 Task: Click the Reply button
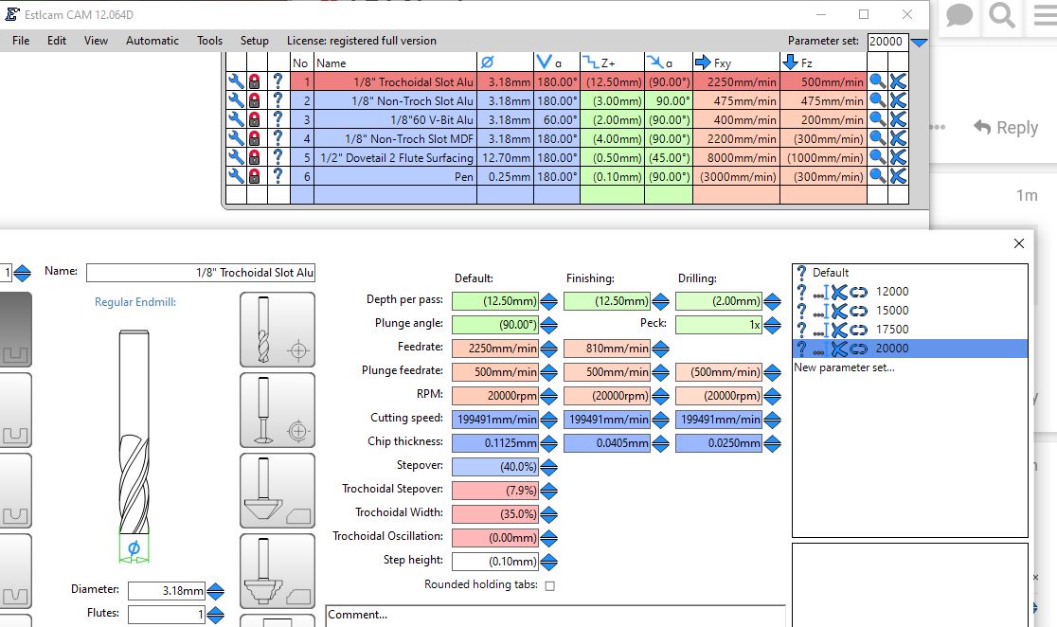click(x=1006, y=128)
